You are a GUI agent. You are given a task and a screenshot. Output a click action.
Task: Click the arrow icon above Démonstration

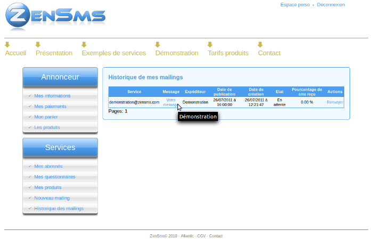[157, 45]
